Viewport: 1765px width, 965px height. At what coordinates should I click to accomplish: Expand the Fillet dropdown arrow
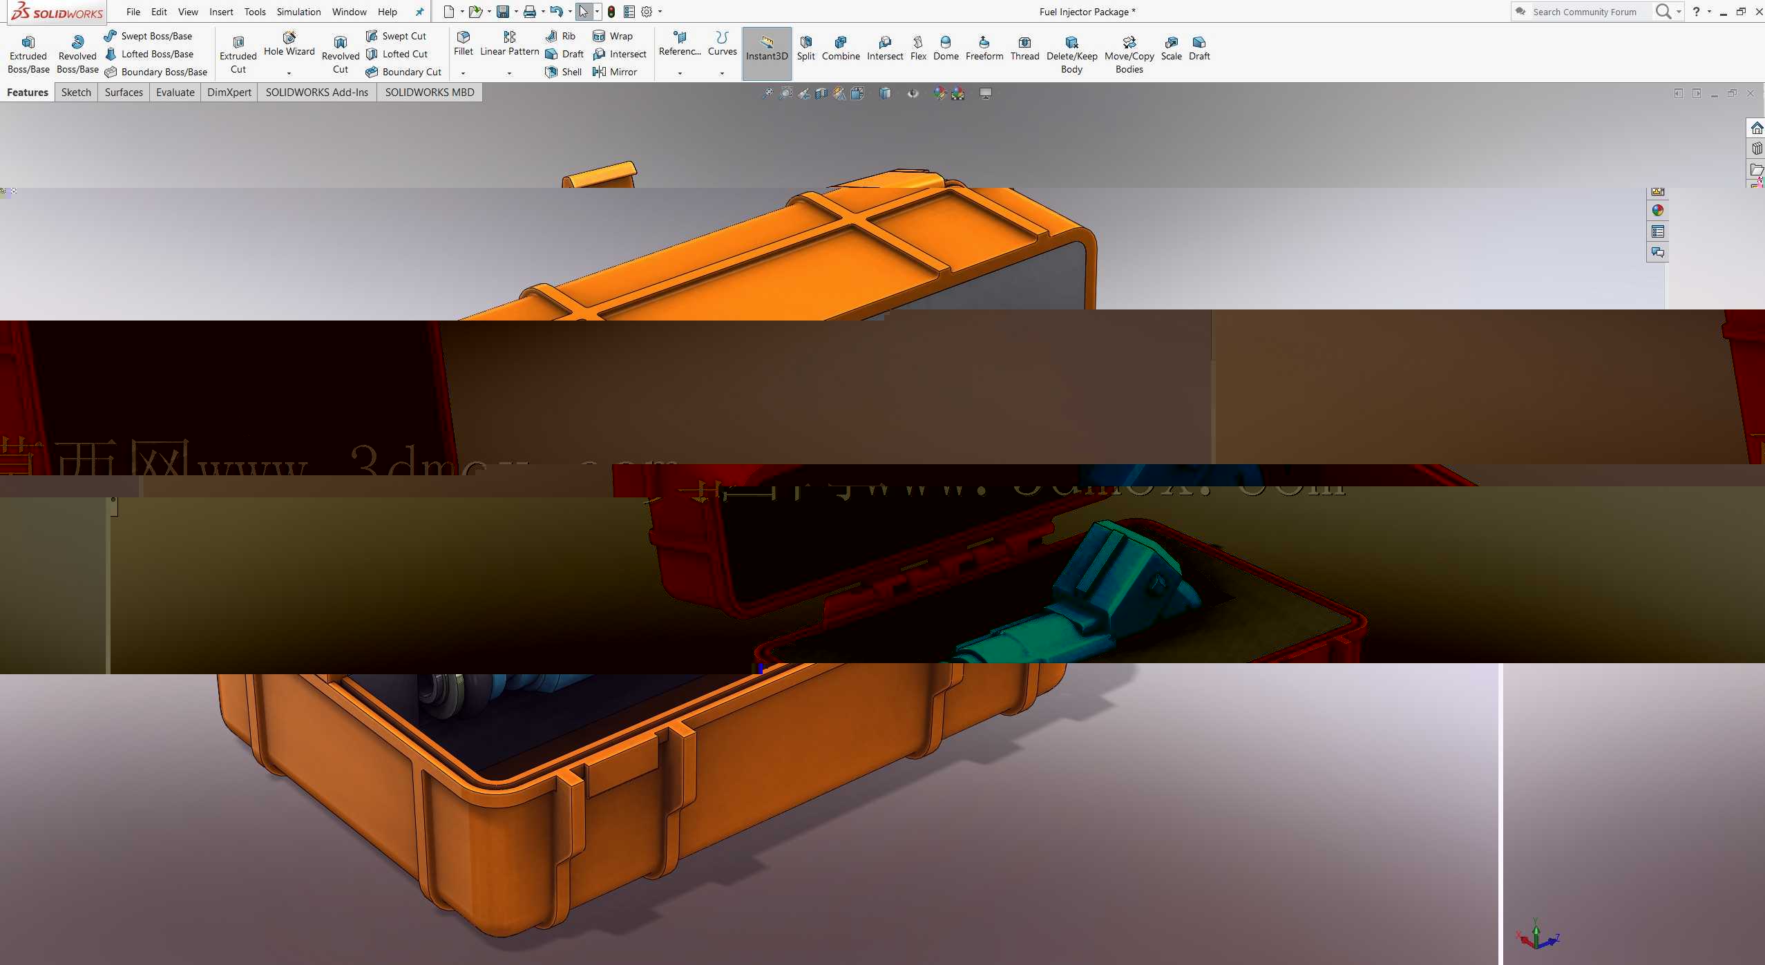point(463,73)
